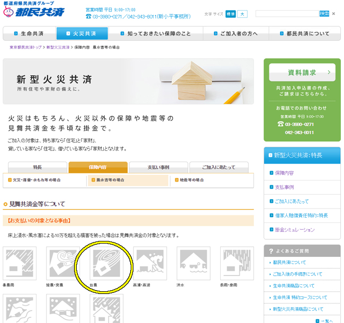Click the 暴風雨 storm hazard icon
The image size is (344, 323).
(x=20, y=264)
